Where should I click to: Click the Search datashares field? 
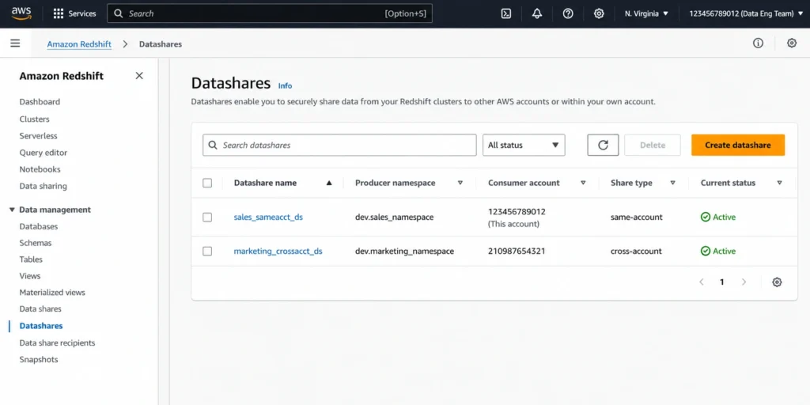(339, 146)
